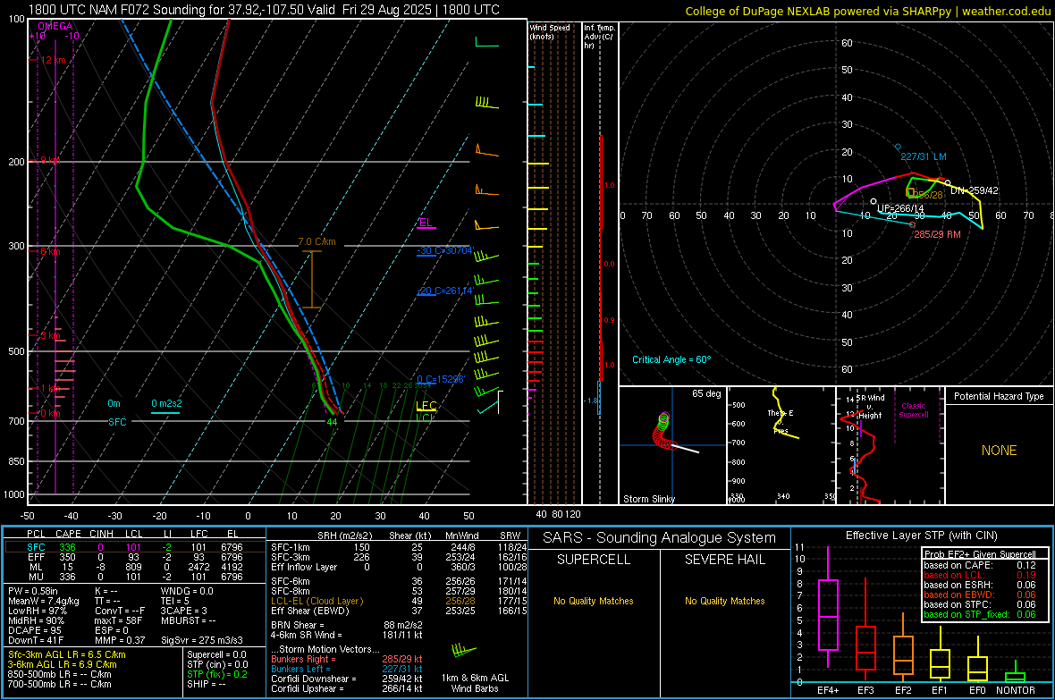Click the SUPERCELL column heading
1055x700 pixels.
point(594,560)
